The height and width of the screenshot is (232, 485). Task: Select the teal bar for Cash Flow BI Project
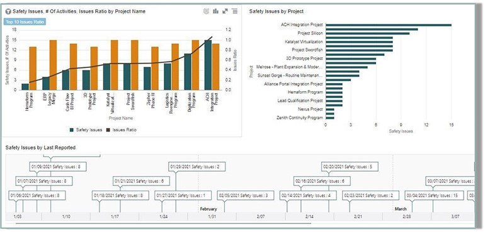66,80
